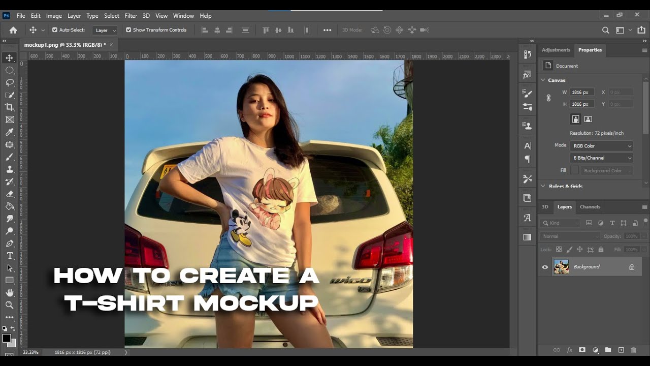Select the Move tool in toolbar
The image size is (650, 366).
pos(10,57)
